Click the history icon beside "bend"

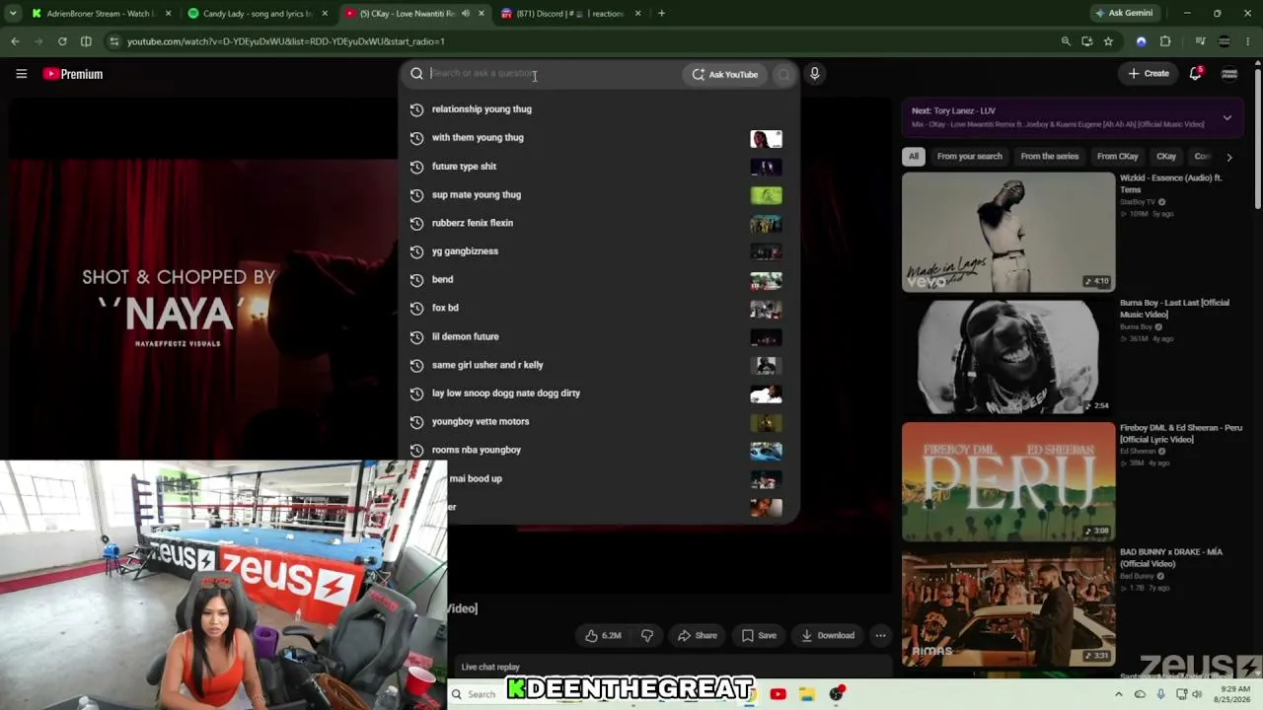pyautogui.click(x=416, y=280)
